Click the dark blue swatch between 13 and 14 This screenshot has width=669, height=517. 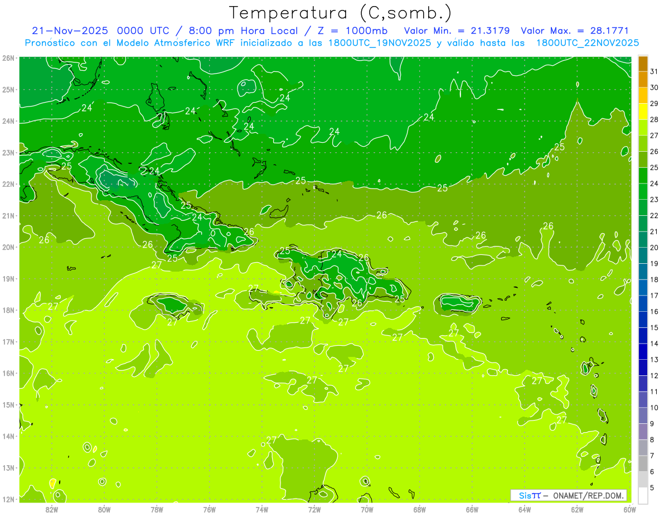pyautogui.click(x=643, y=351)
